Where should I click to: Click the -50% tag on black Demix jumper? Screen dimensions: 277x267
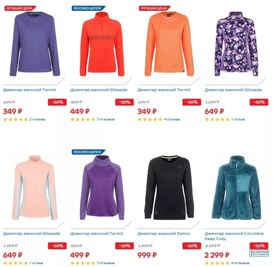[192, 246]
